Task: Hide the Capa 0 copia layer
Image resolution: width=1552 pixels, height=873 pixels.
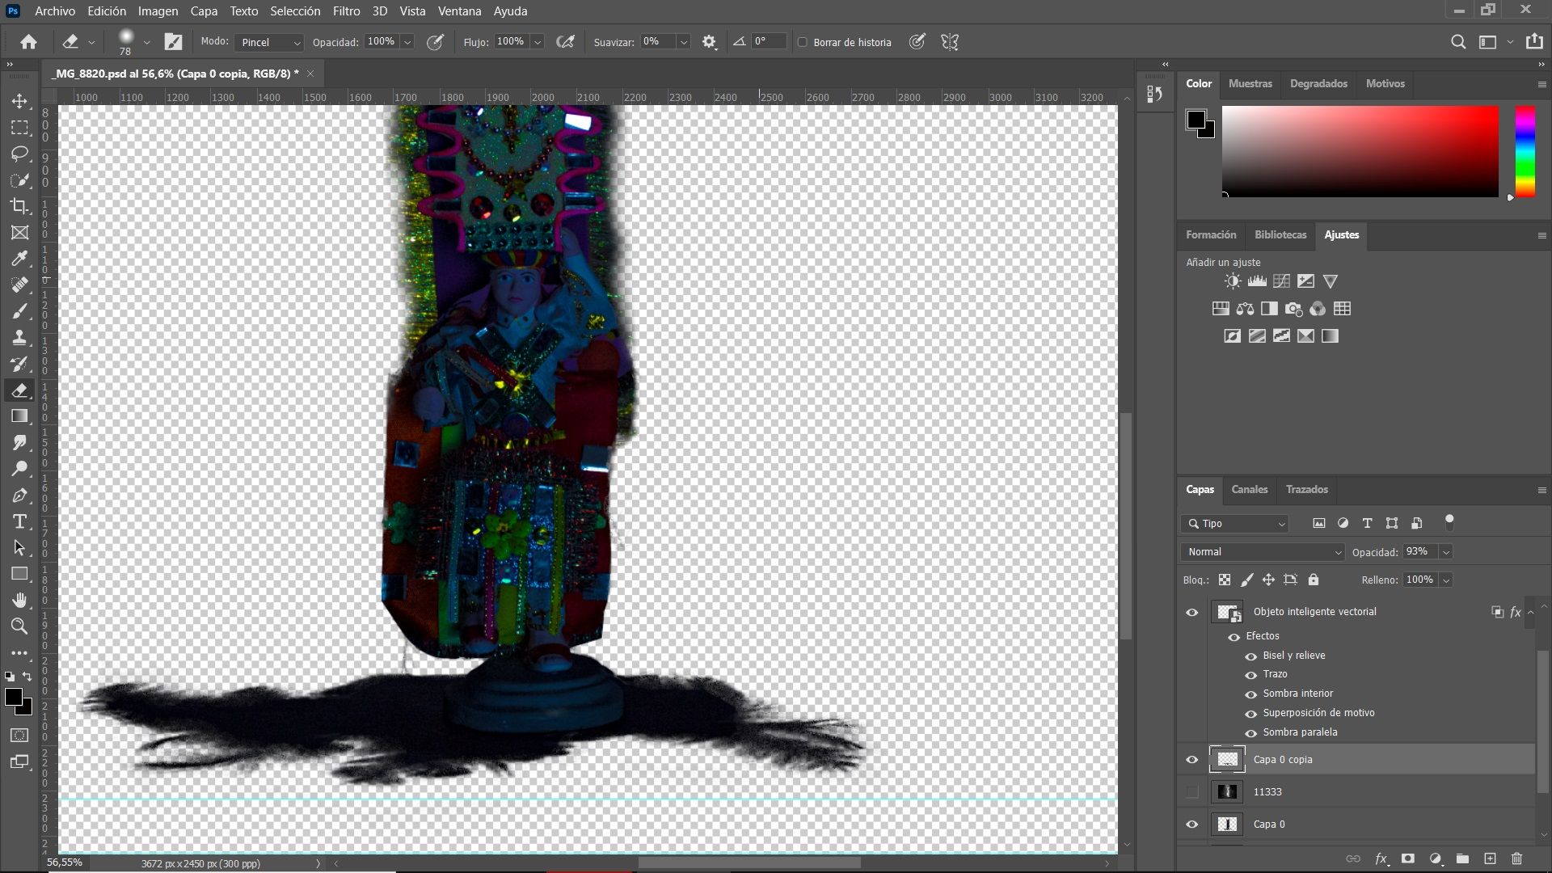Action: point(1192,760)
